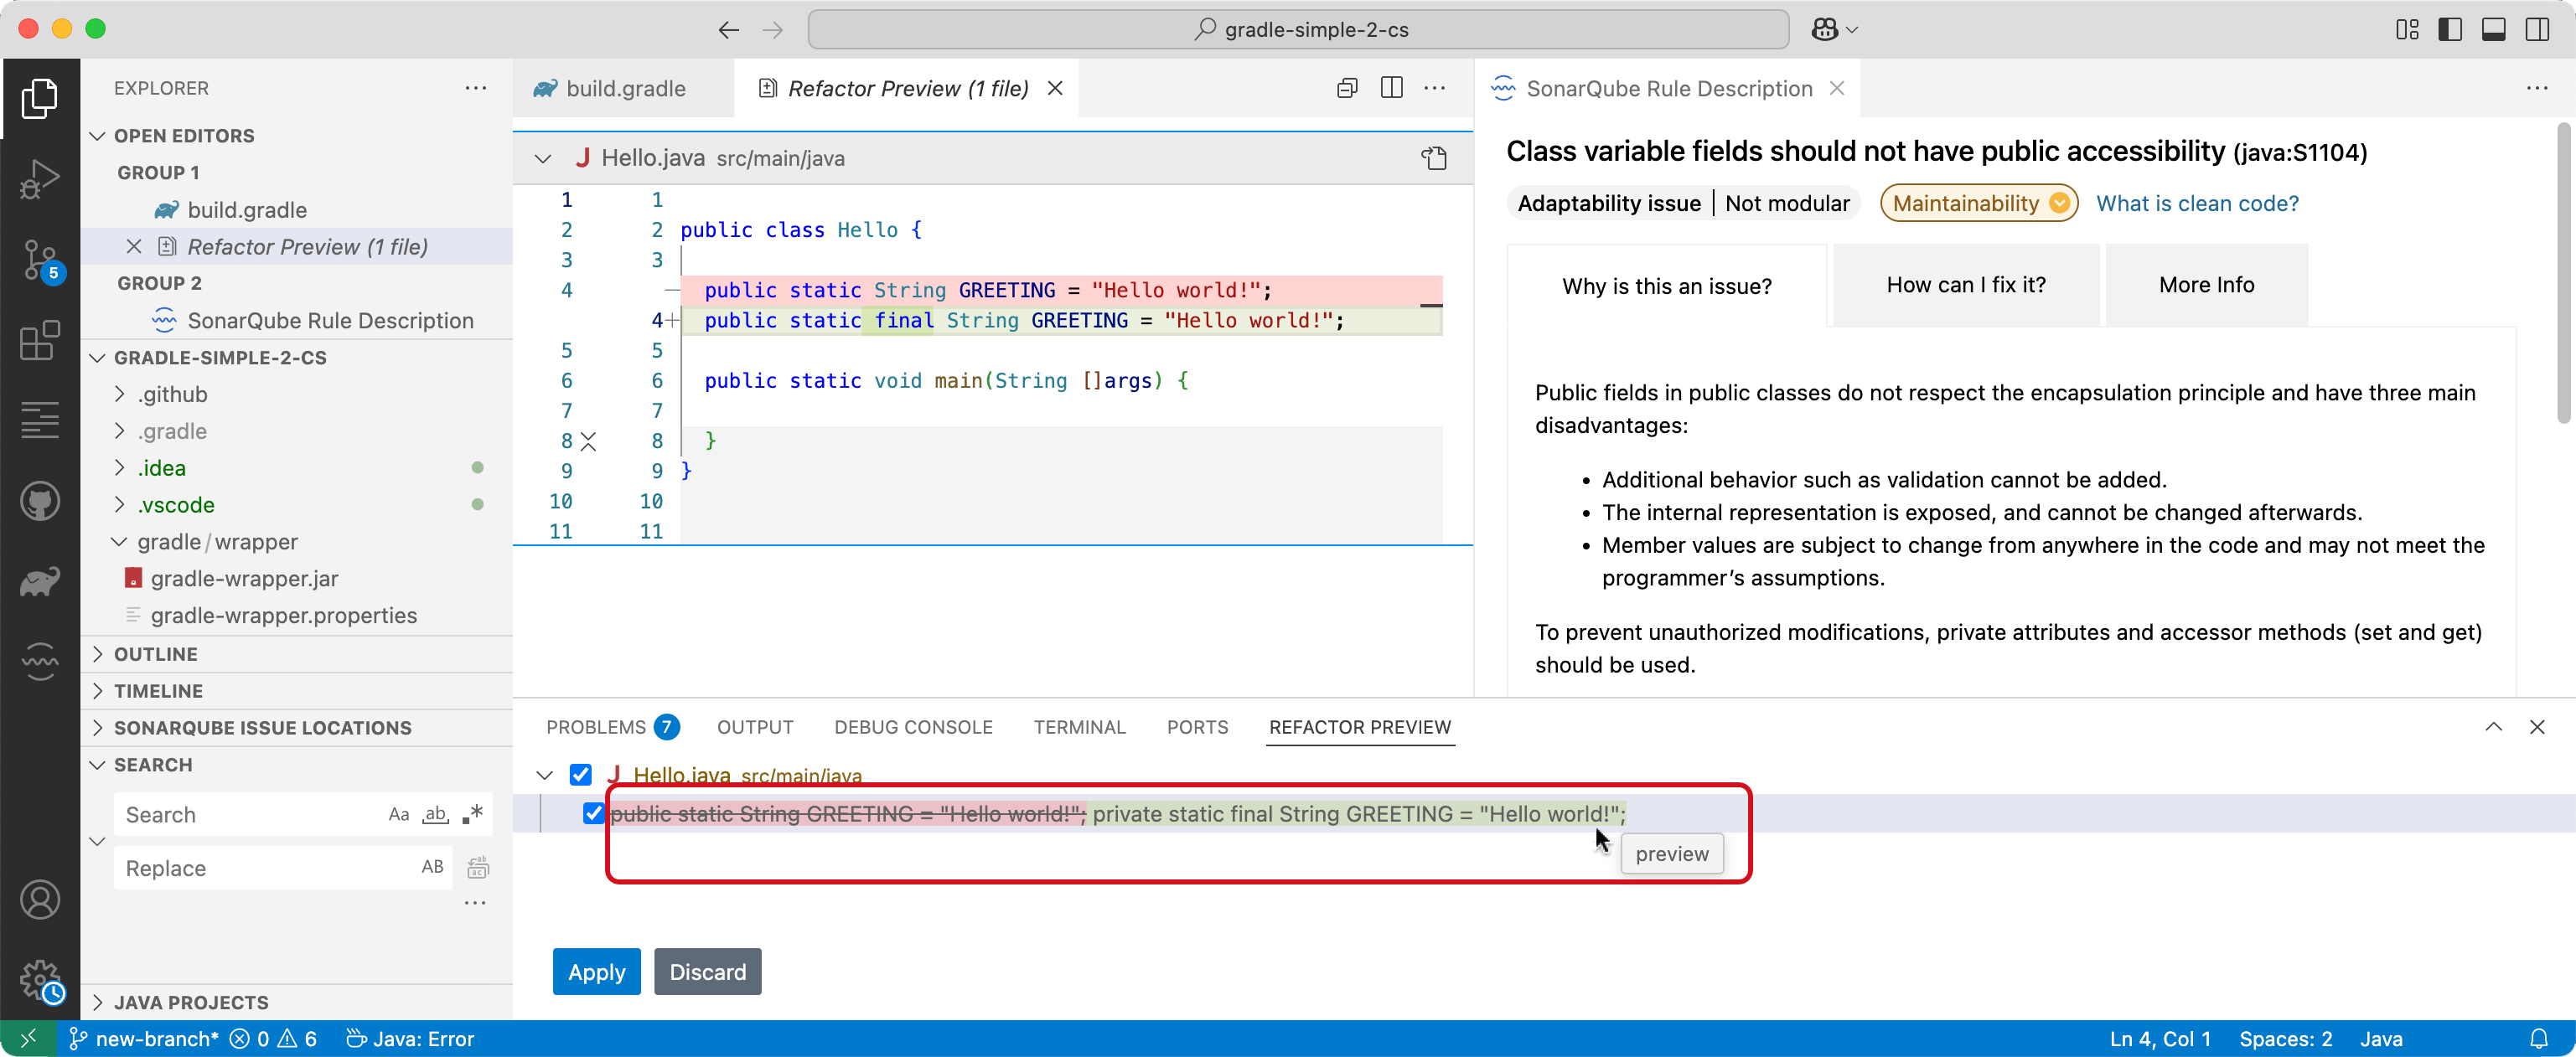Customize layout icon in title bar

tap(2407, 30)
